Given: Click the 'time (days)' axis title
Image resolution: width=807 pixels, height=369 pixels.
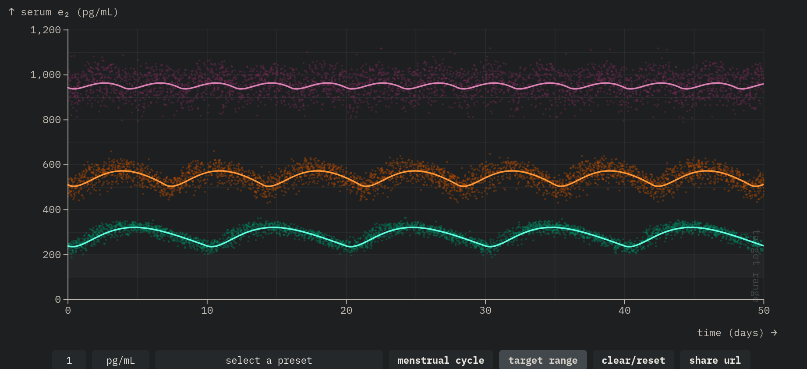Looking at the screenshot, I should 737,333.
